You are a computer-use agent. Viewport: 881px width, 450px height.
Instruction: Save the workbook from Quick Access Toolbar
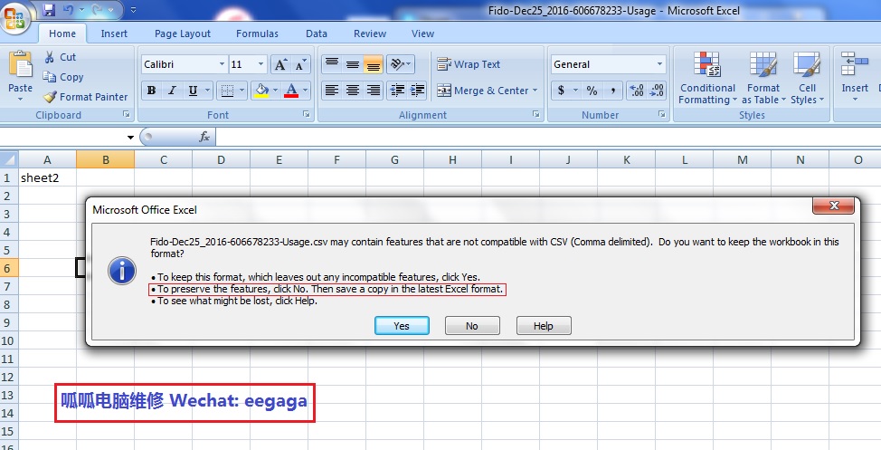(x=49, y=10)
